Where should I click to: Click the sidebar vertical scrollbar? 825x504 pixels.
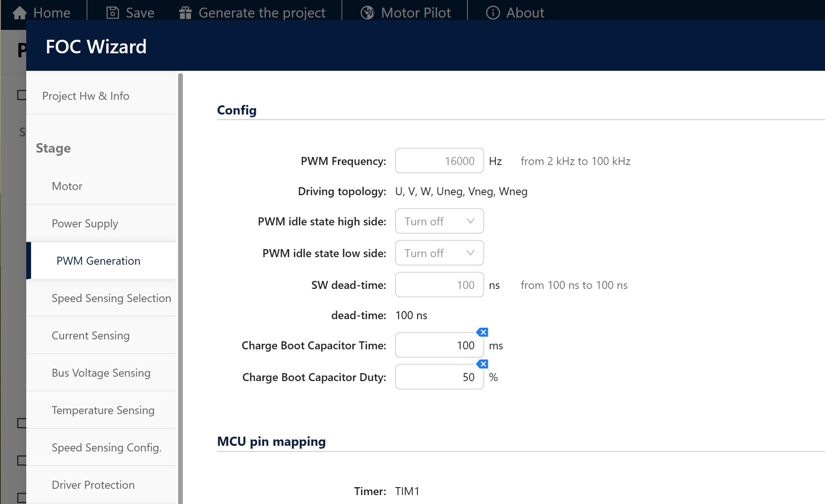click(x=180, y=287)
